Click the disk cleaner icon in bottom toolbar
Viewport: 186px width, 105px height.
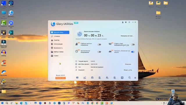[x=92, y=78]
